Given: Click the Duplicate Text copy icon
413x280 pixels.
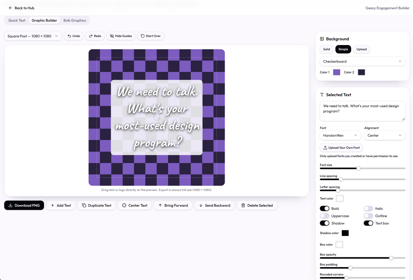Looking at the screenshot, I should click(84, 206).
